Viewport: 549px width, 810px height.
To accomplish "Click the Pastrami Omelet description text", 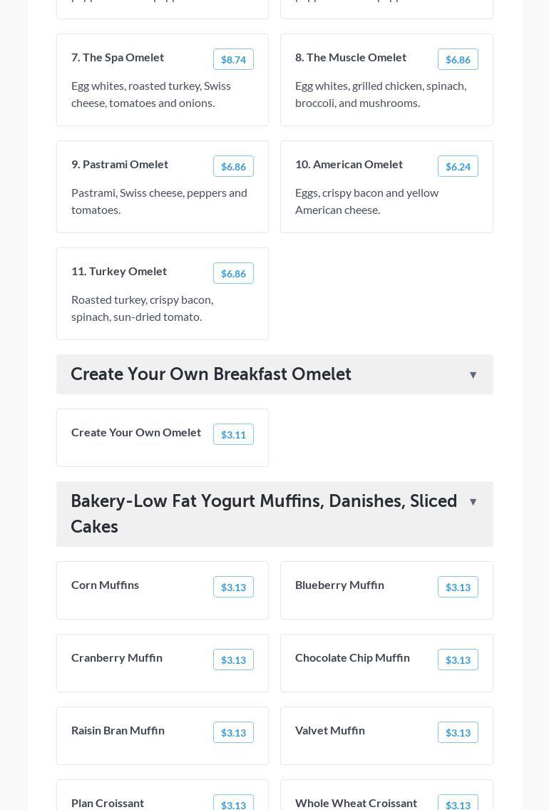I will point(159,201).
